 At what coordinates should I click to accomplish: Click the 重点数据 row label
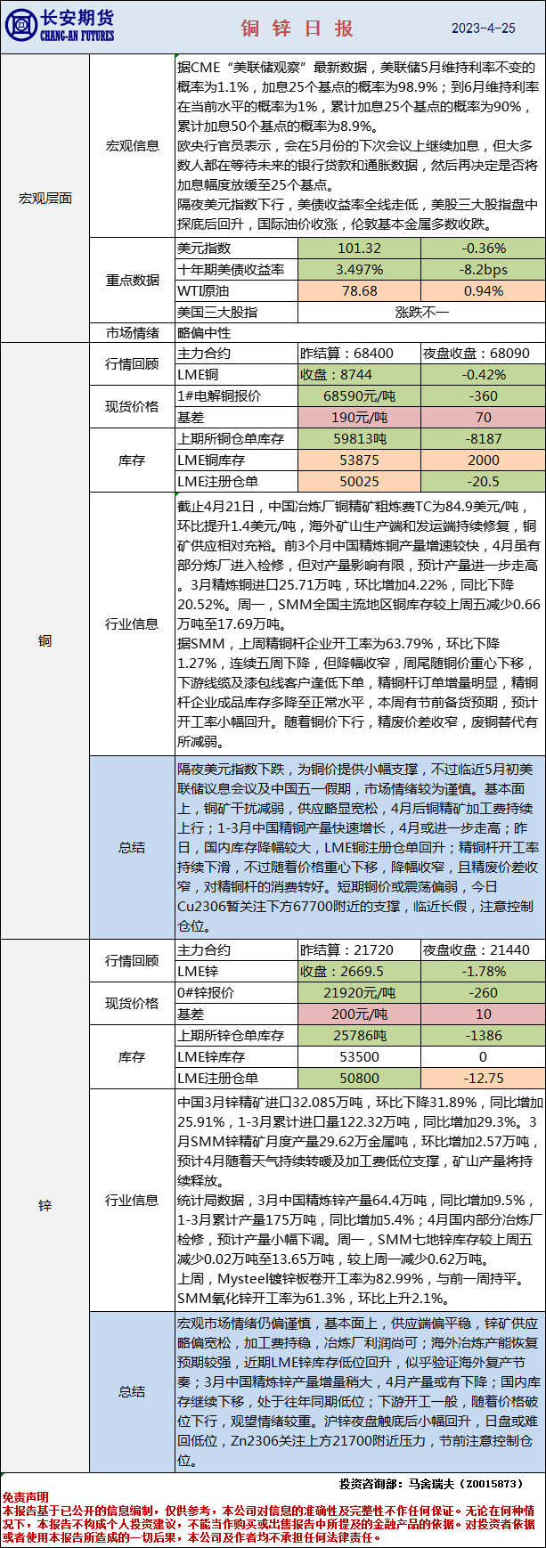tap(133, 280)
